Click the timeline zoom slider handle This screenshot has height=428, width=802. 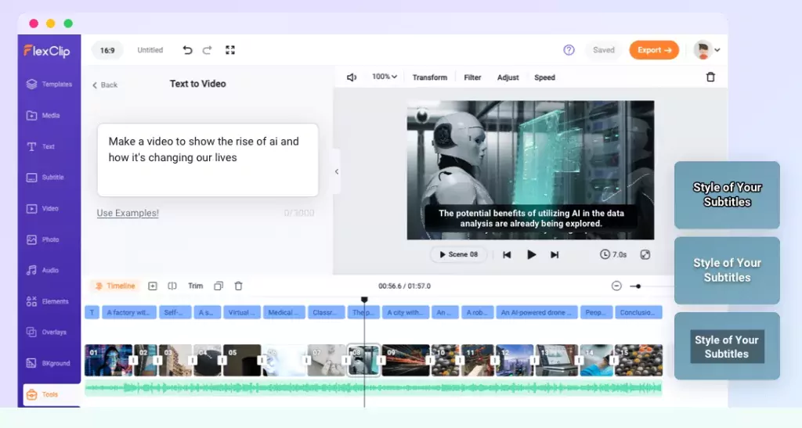point(638,286)
